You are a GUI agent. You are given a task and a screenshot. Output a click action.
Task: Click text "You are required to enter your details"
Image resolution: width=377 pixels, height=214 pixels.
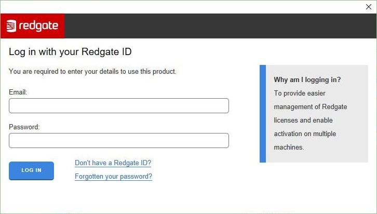pos(64,71)
